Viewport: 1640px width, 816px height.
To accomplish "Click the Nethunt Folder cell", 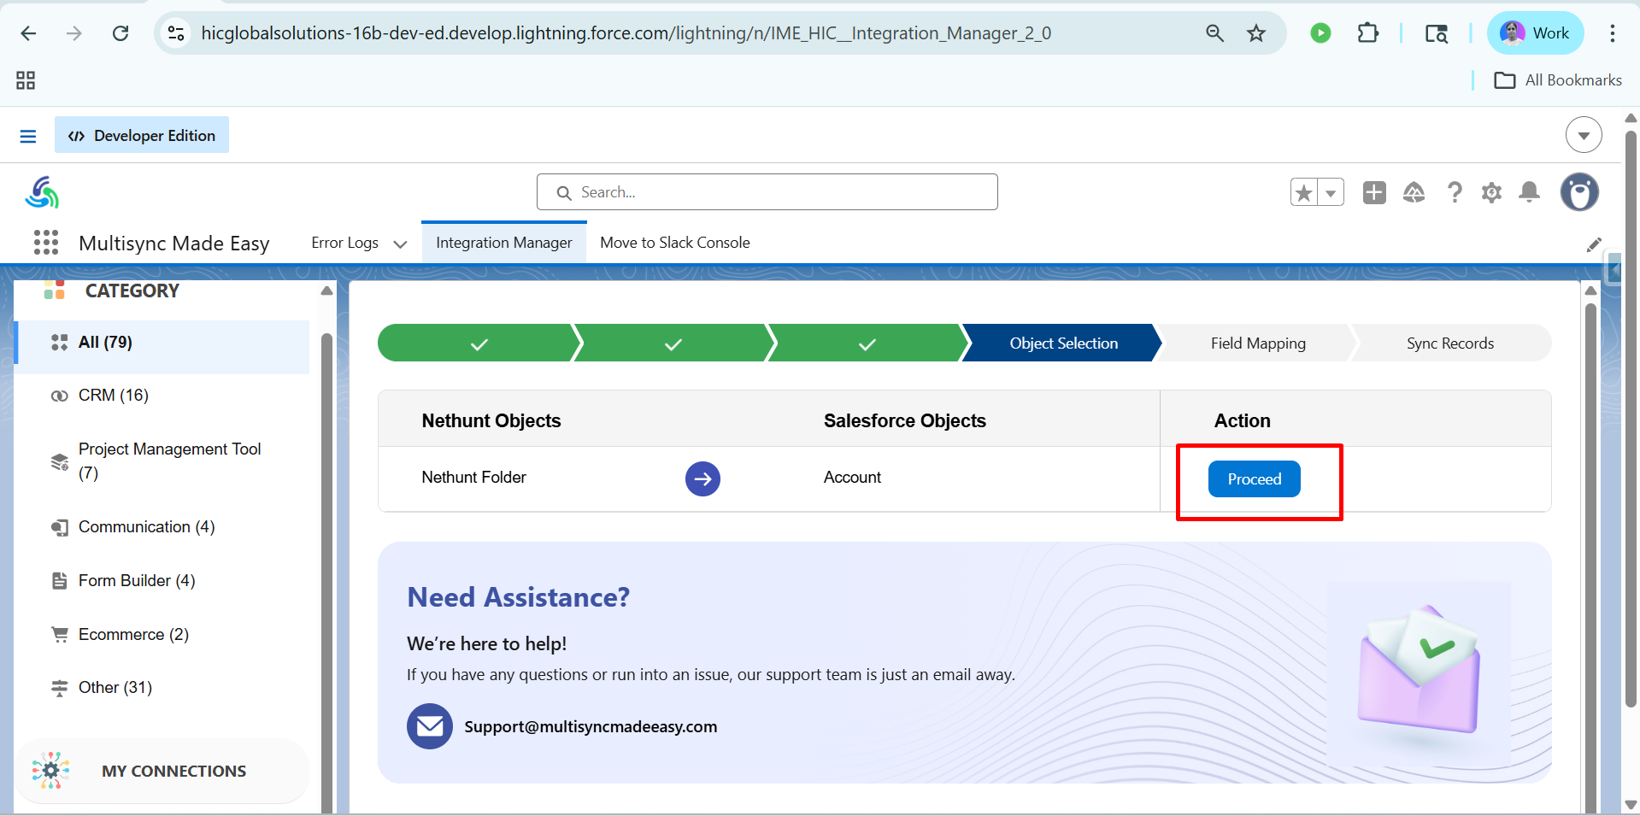I will (474, 478).
